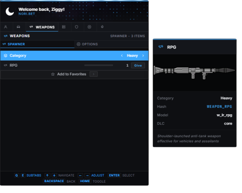Screen dimensions: 242x193
Task: Click the down arrow navigate key
Action: [x=54, y=175]
